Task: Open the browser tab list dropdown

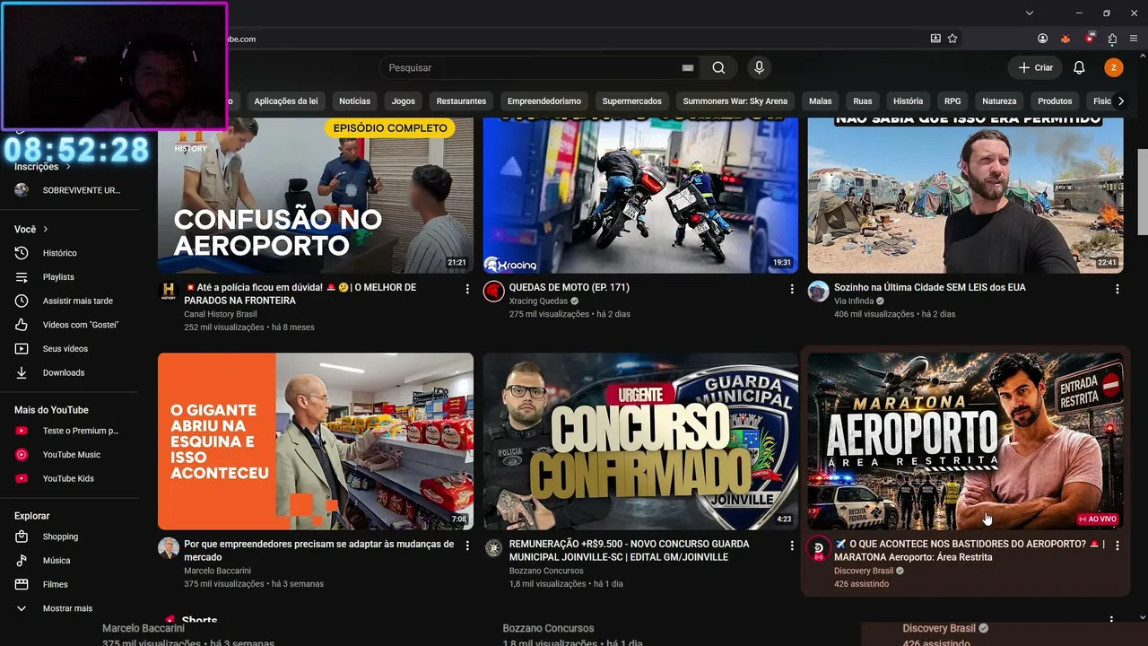Action: tap(1030, 13)
